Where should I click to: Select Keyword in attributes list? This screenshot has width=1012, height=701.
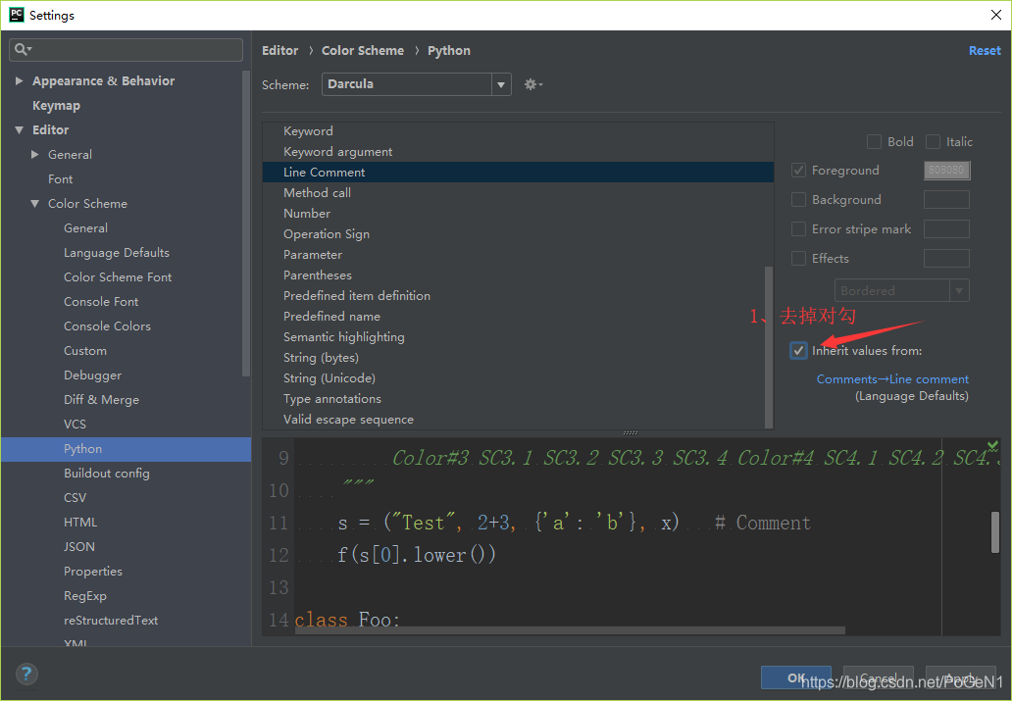click(308, 131)
